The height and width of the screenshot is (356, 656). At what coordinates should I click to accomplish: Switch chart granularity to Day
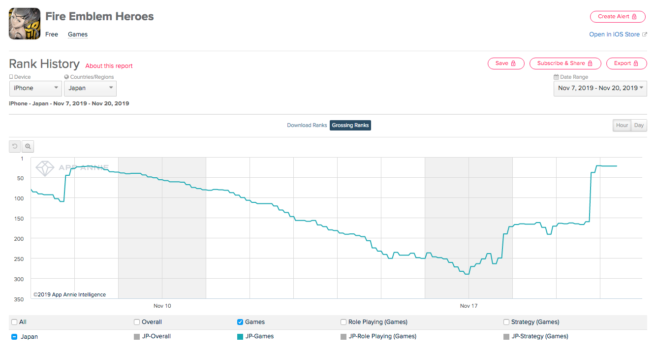639,126
